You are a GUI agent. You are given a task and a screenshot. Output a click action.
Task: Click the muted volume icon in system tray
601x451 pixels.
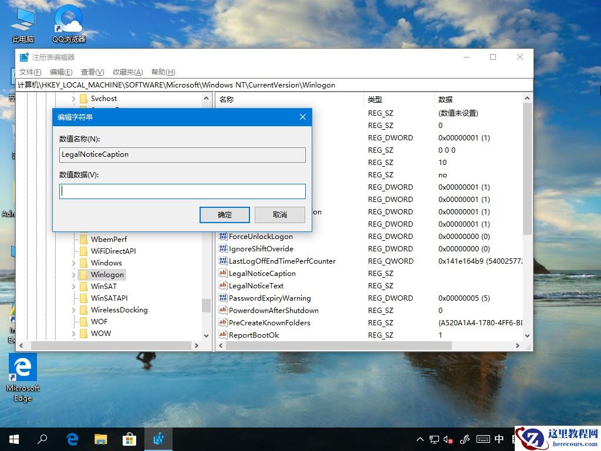tap(448, 439)
